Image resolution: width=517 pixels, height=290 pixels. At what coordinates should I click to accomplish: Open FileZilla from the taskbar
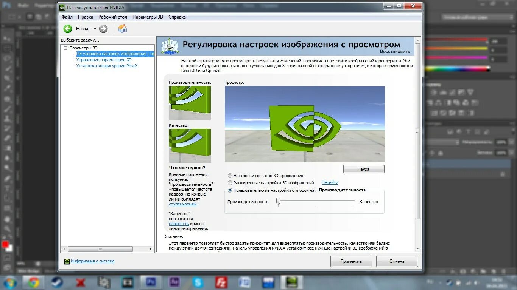click(x=221, y=282)
